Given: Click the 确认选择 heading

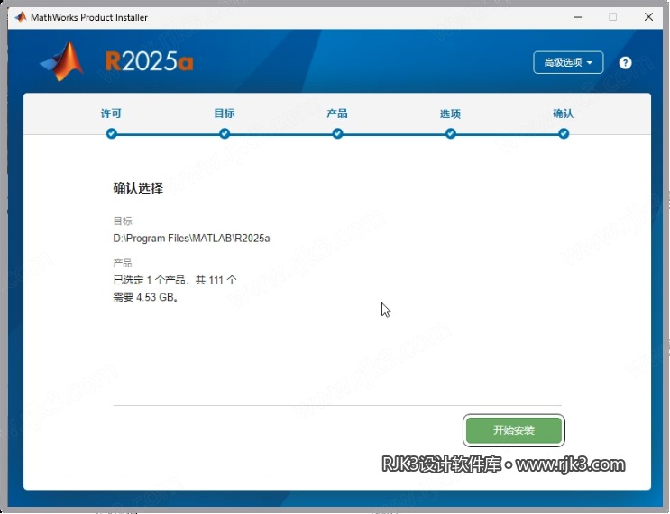Looking at the screenshot, I should (138, 188).
